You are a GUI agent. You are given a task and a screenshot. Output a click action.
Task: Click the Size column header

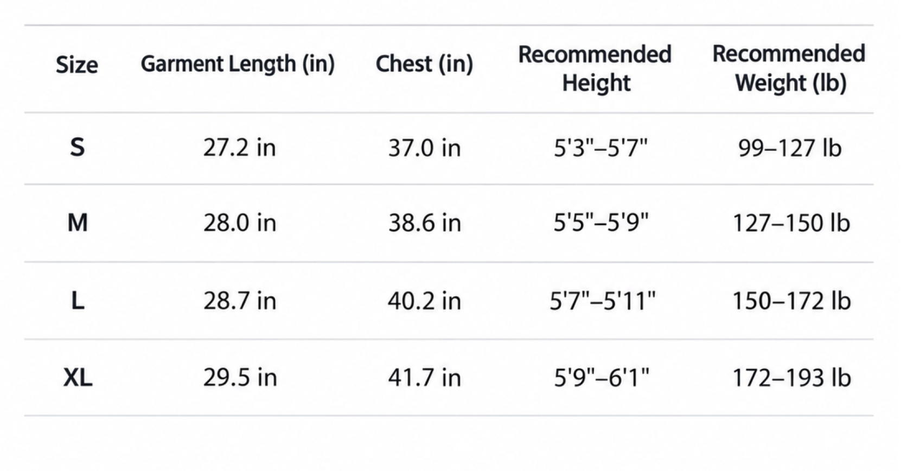77,65
